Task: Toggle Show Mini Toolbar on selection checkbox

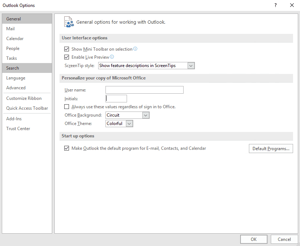Action: tap(66, 49)
